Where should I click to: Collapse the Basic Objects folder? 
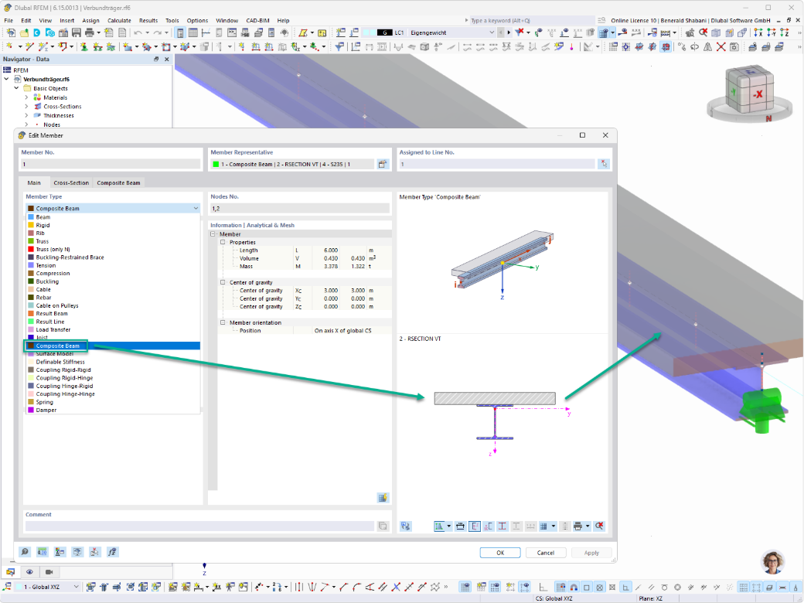click(x=16, y=88)
